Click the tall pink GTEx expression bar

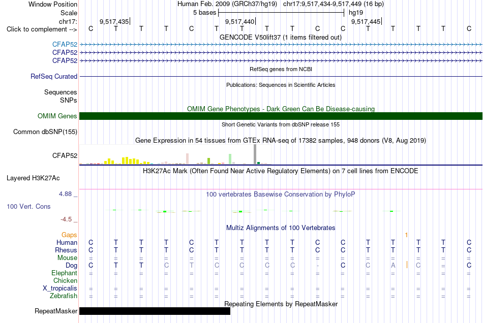[187, 159]
